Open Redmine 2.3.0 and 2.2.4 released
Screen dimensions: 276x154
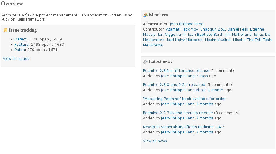pos(174,85)
